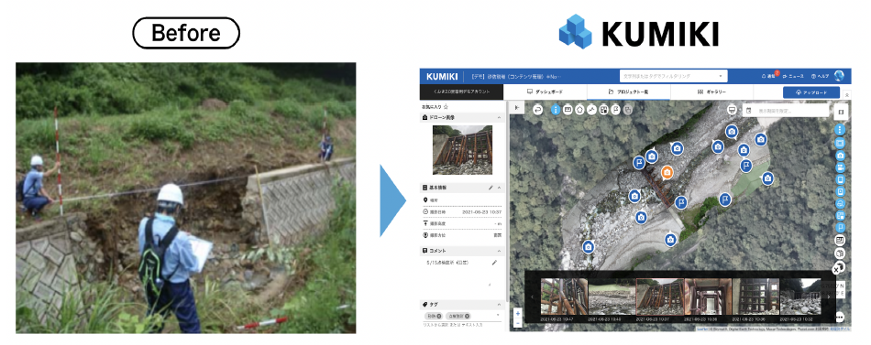871x345 pixels.
Task: Collapse the ドローン画像 section
Action: click(x=498, y=117)
